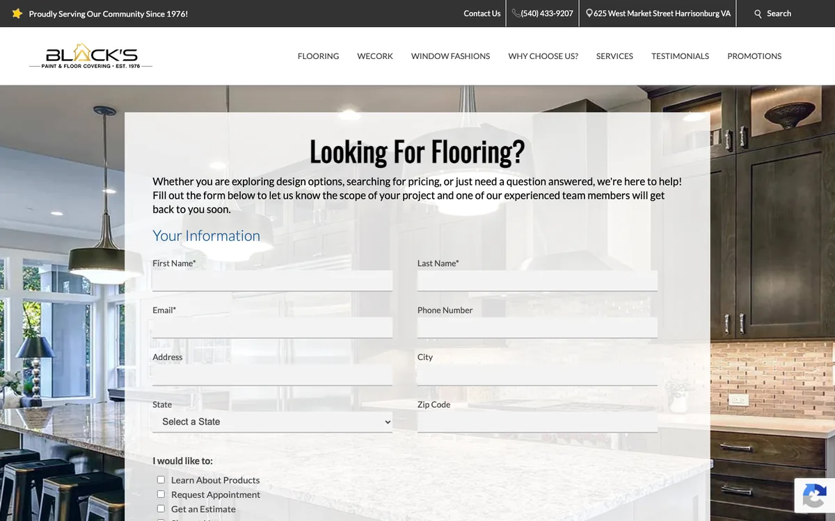Screen dimensions: 835x521
Task: Click the Your Information section title
Action: click(207, 235)
